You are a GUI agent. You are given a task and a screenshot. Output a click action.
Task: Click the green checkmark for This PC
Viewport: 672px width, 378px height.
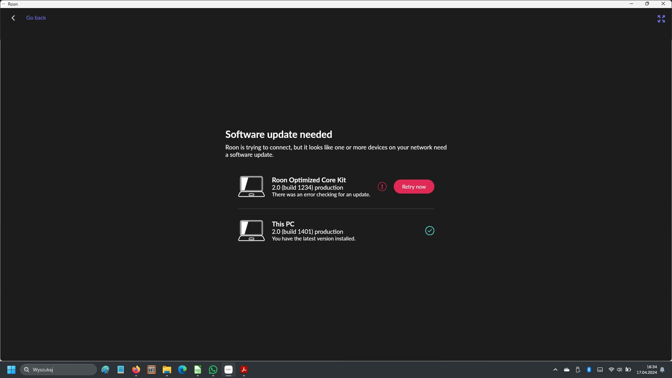430,231
